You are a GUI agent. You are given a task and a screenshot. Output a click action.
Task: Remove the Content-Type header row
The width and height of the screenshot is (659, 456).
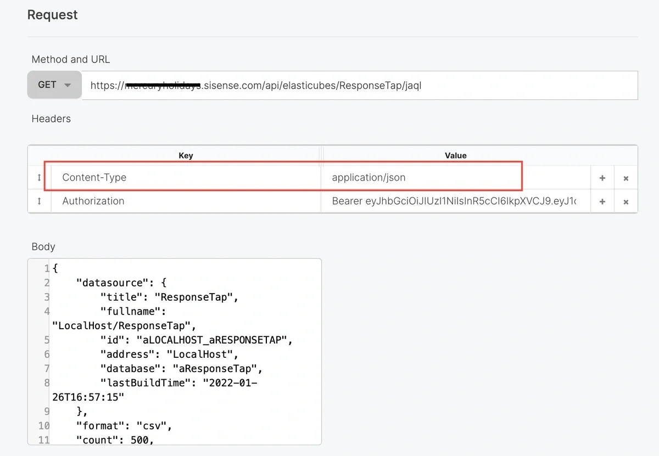click(x=626, y=178)
